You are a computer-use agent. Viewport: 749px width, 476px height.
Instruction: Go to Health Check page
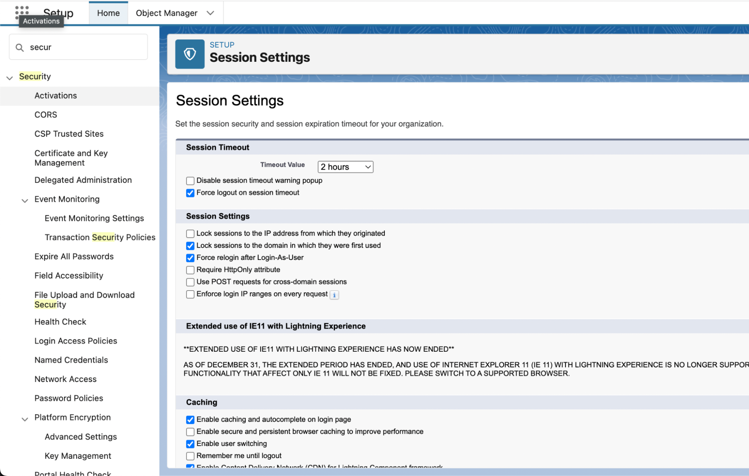(60, 322)
